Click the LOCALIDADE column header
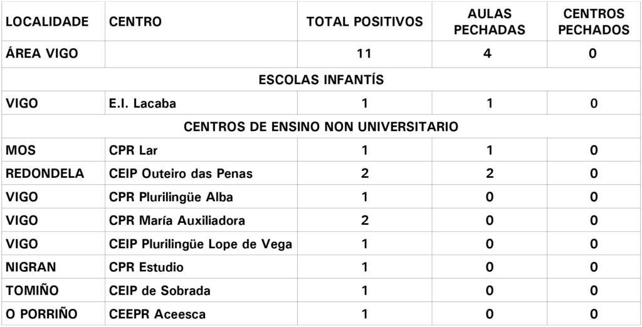The width and height of the screenshot is (642, 327). click(x=47, y=22)
